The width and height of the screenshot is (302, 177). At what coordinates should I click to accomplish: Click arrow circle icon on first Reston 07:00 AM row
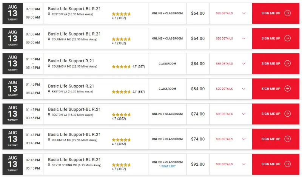pos(288,13)
